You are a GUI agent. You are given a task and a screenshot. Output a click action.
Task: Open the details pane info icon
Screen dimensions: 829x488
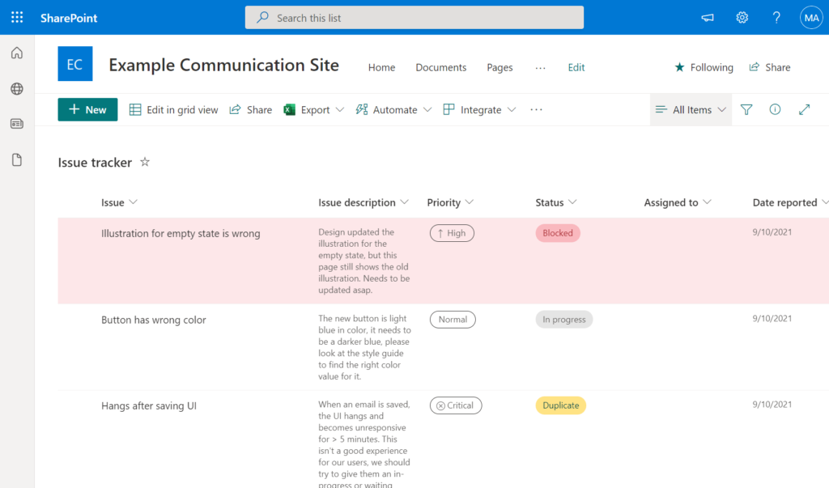[x=775, y=109]
